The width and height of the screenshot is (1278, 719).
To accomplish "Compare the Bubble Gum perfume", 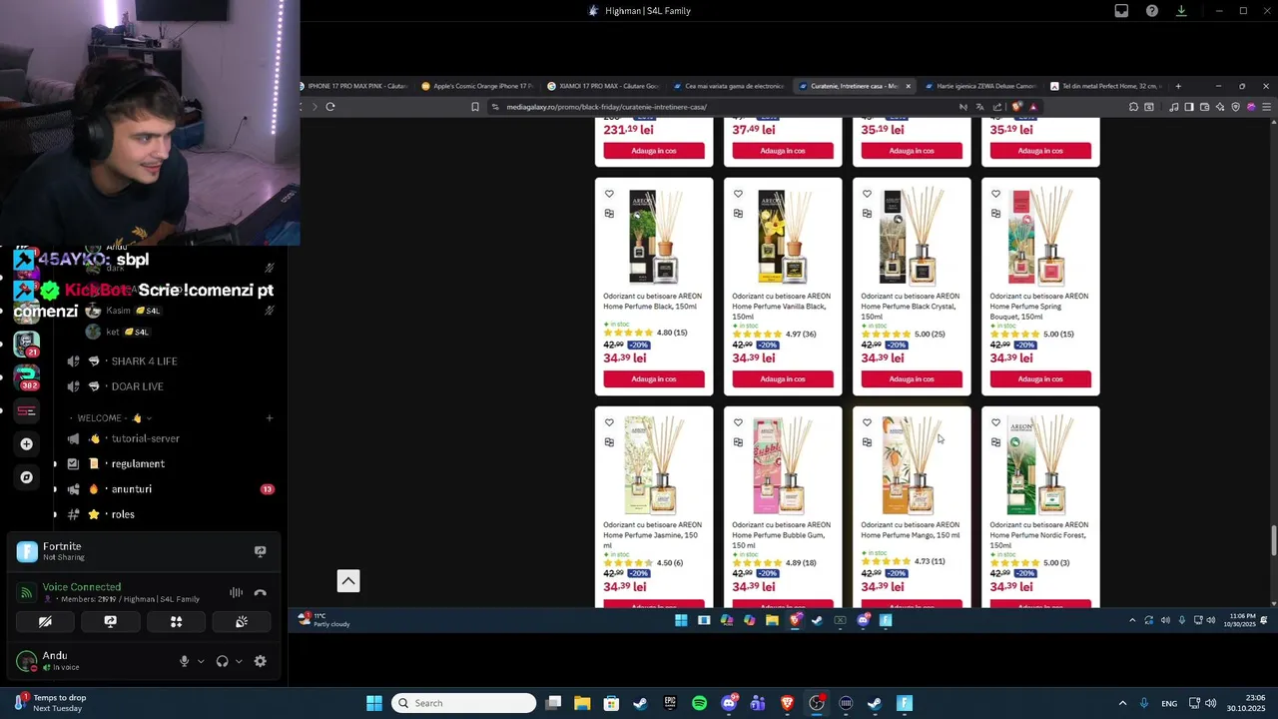I will [x=738, y=441].
